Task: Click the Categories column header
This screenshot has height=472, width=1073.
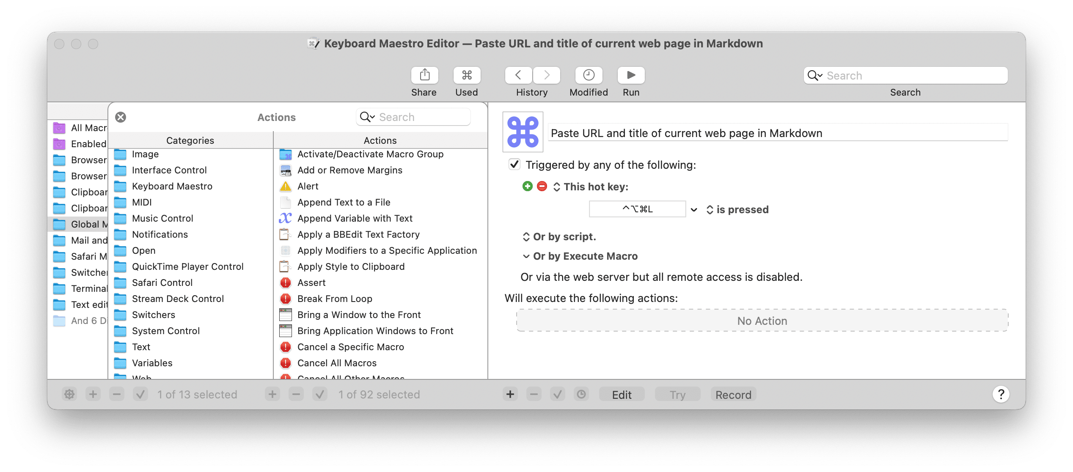Action: (190, 140)
